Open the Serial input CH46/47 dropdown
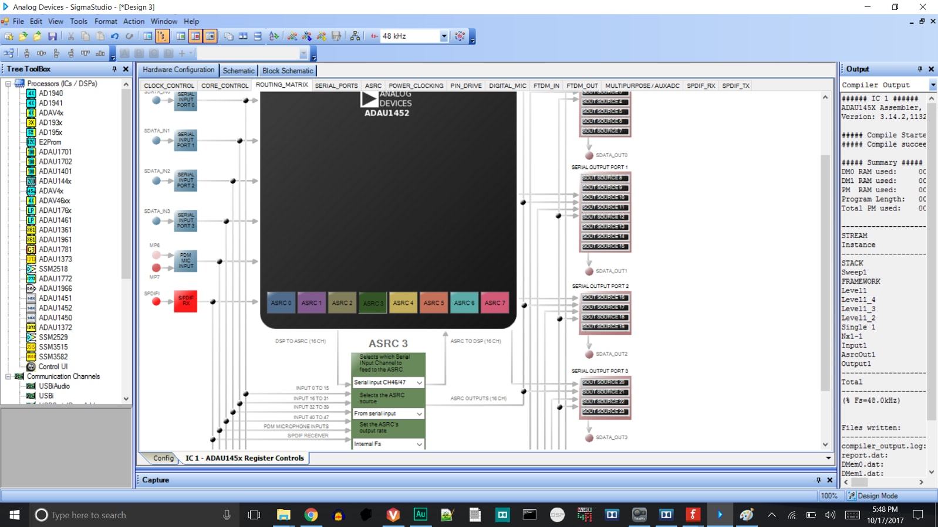Image resolution: width=938 pixels, height=527 pixels. (419, 382)
